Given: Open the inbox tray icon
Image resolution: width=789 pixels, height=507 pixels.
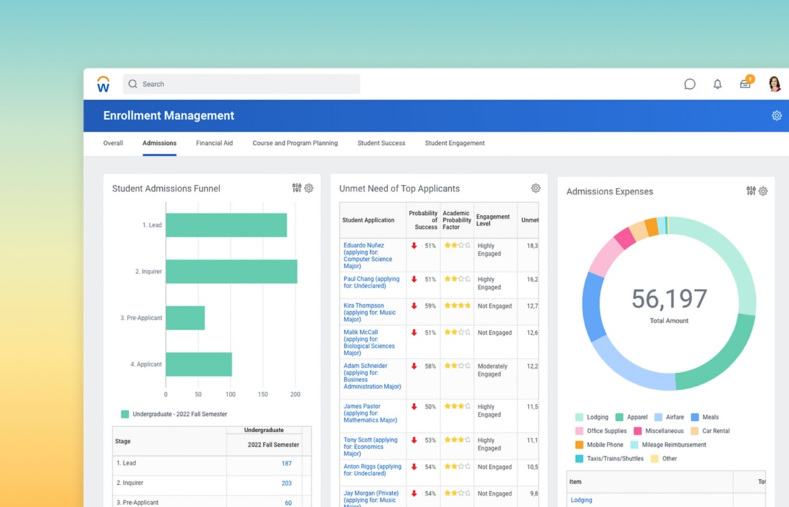Looking at the screenshot, I should (x=745, y=84).
